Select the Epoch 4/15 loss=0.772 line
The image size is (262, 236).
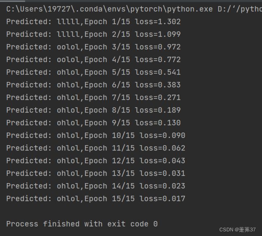(x=94, y=60)
